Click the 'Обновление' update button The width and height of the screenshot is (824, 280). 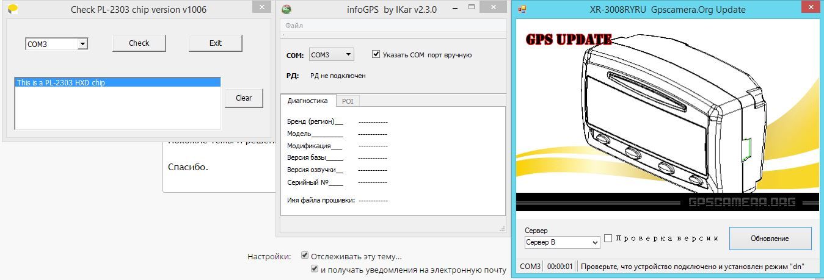tap(770, 239)
